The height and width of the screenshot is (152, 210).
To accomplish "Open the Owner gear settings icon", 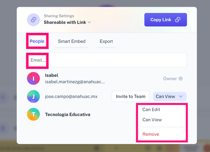I will (x=180, y=79).
